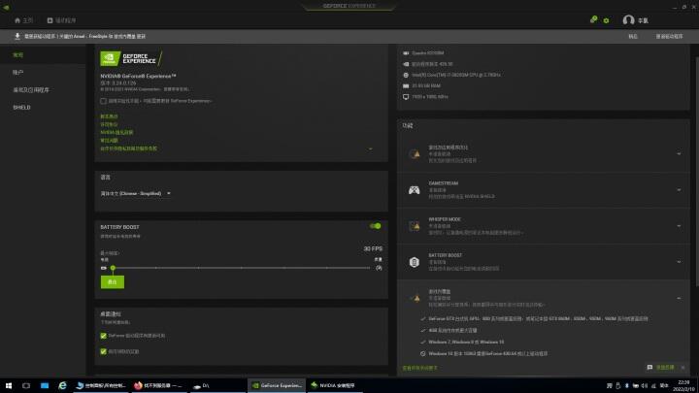Click the driver version NVIDIA icon
The width and height of the screenshot is (699, 393).
[406, 64]
